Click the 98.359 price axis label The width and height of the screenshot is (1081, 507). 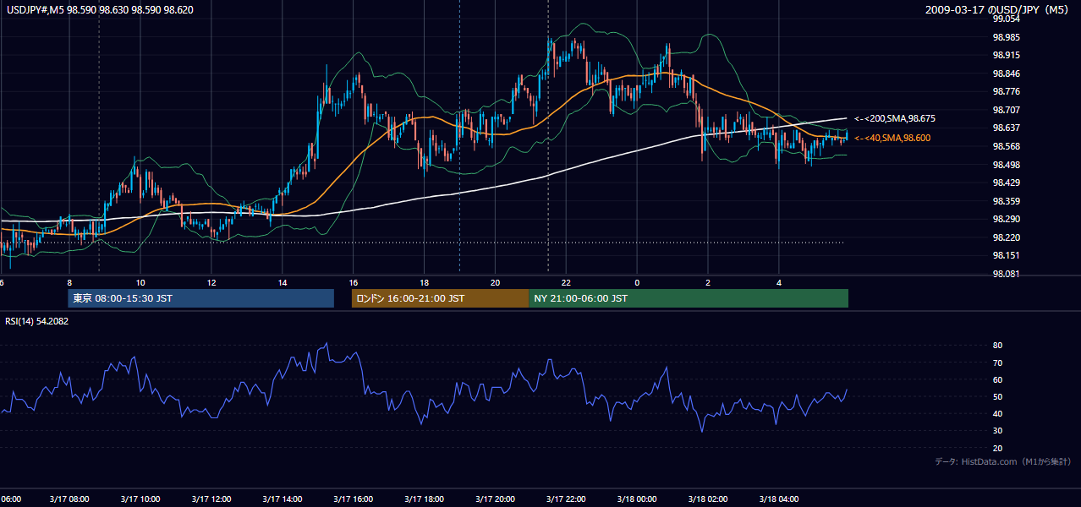1005,201
